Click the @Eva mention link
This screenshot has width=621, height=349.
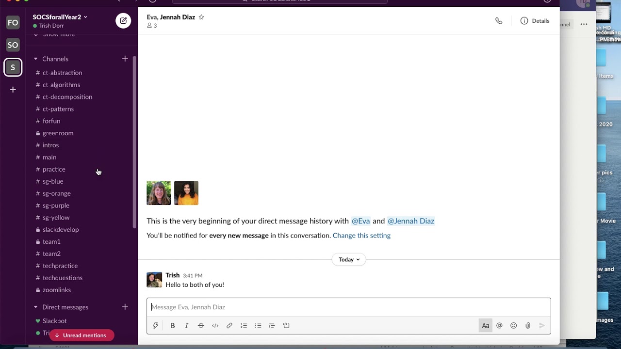[360, 221]
